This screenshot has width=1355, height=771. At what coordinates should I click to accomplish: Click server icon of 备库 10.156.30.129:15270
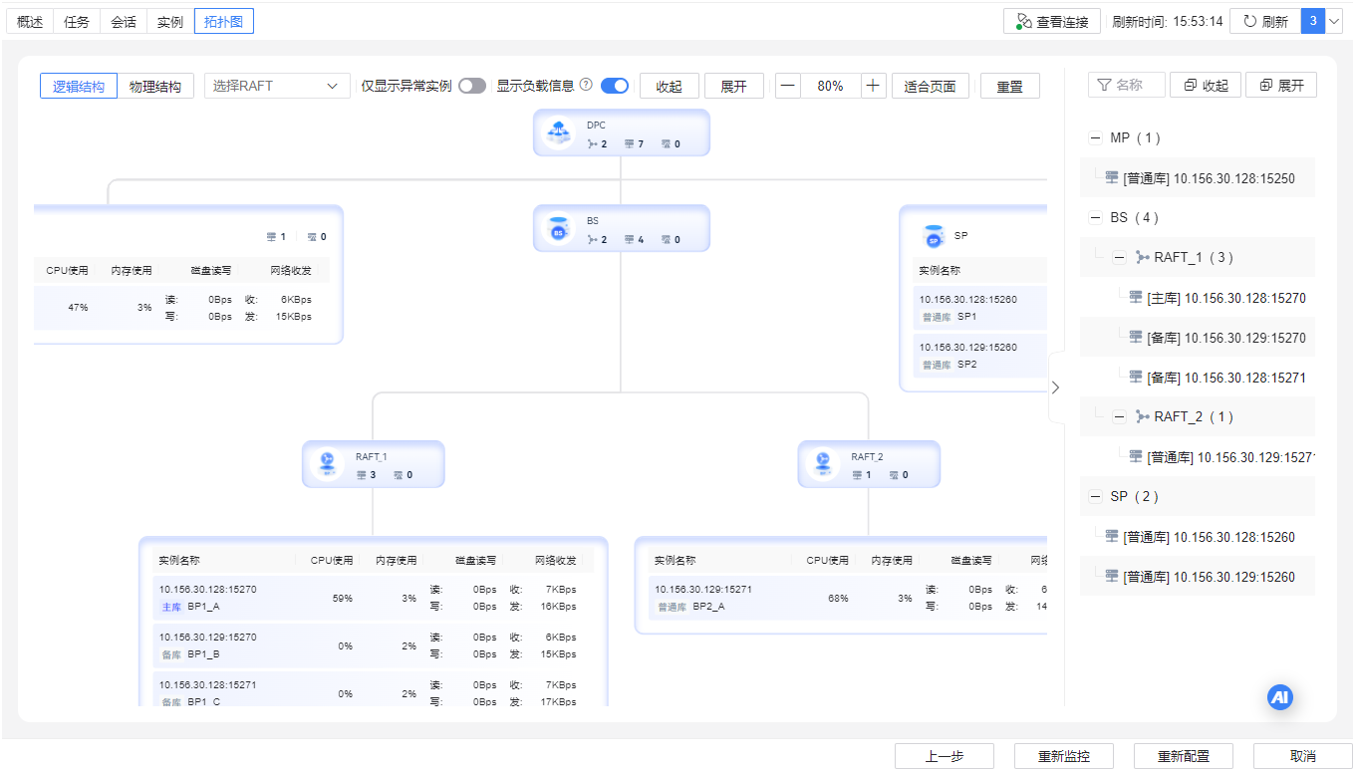click(x=1135, y=337)
